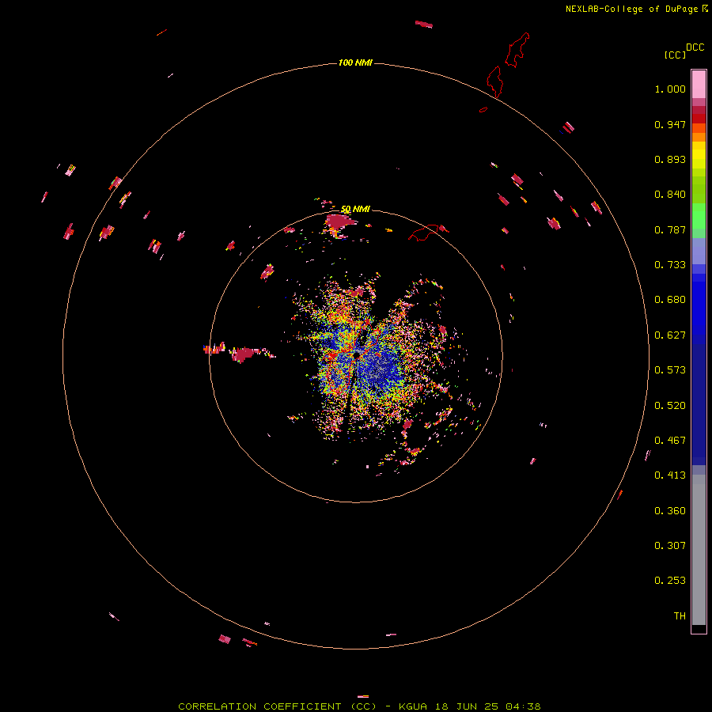Click the 0.893 scale value
Image resolution: width=712 pixels, height=712 pixels.
[670, 159]
